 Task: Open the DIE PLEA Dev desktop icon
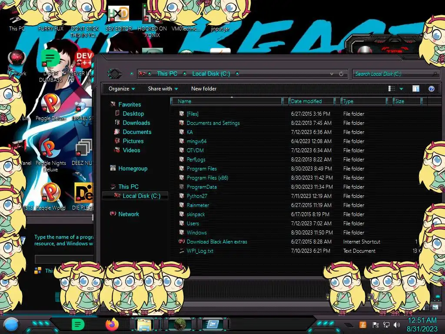click(83, 197)
